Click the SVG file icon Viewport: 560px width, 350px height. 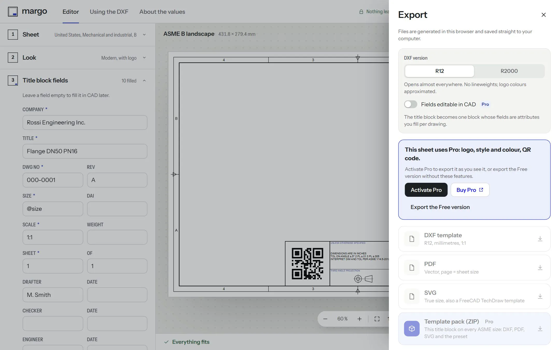412,296
